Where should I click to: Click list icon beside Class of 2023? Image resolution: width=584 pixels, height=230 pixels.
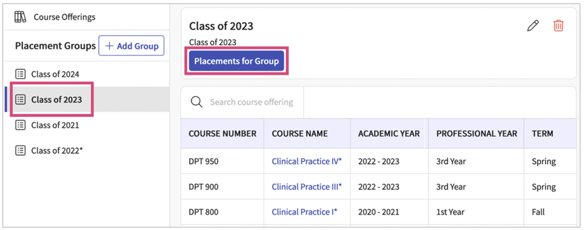click(x=20, y=100)
